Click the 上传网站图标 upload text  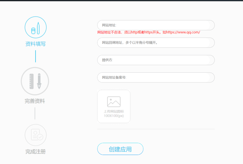tap(114, 111)
